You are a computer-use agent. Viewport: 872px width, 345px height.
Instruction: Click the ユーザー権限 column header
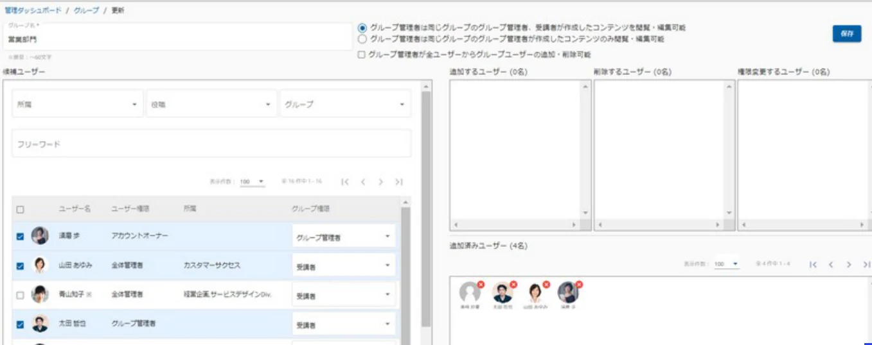pos(130,209)
